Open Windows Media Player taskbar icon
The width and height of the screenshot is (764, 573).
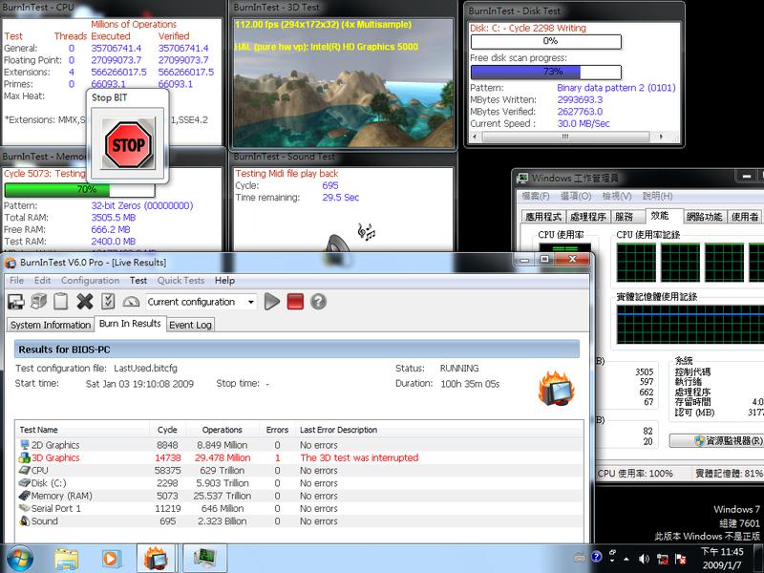[111, 559]
